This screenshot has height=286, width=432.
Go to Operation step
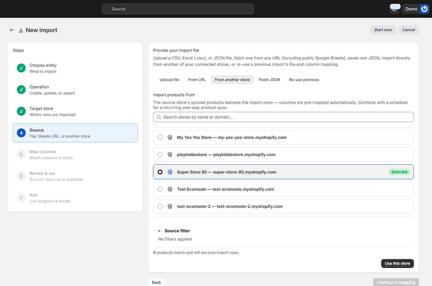pyautogui.click(x=75, y=90)
